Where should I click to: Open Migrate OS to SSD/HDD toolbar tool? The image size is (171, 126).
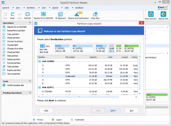tap(43, 16)
